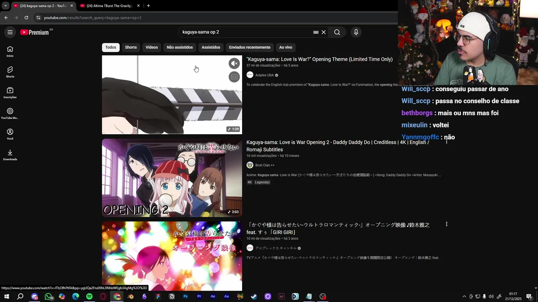Click the 4K badge on Opening 2 video
Image resolution: width=538 pixels, height=302 pixels.
[x=250, y=182]
